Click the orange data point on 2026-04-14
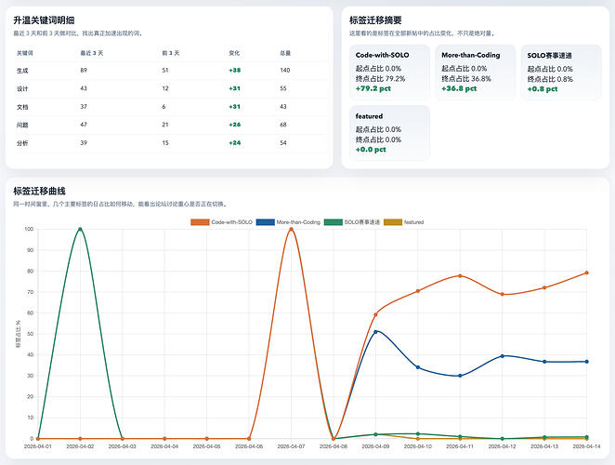 [586, 272]
